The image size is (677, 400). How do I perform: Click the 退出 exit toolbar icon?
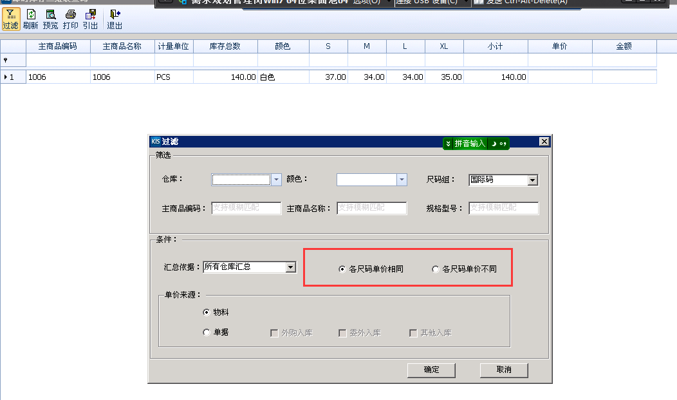pyautogui.click(x=115, y=19)
